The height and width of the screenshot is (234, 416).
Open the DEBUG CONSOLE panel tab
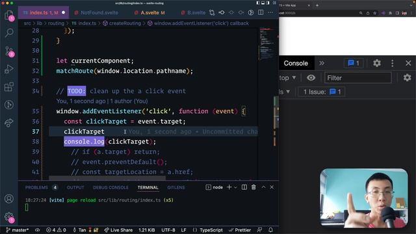(x=110, y=187)
